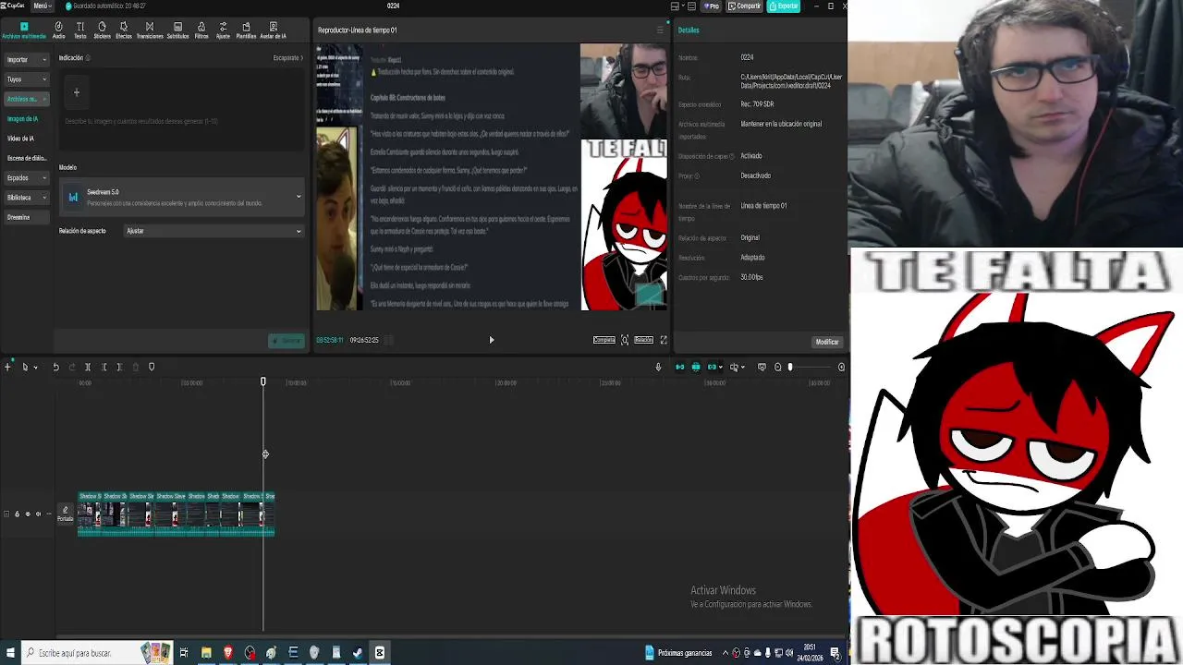Select Escena de diálogo in the sidebar
1183x665 pixels.
point(26,158)
